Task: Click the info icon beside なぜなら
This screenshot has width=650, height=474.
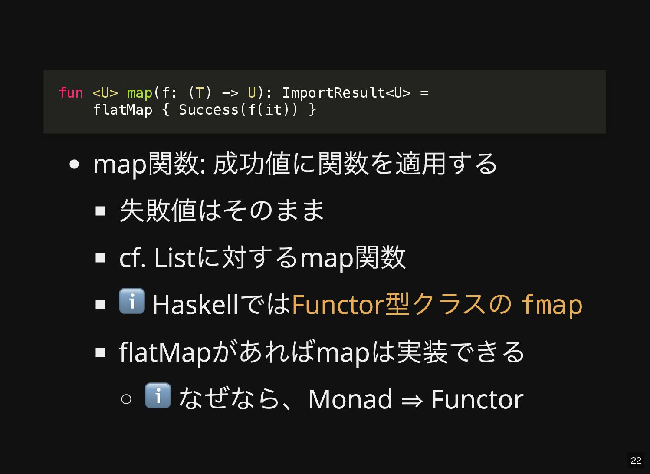Action: [158, 395]
